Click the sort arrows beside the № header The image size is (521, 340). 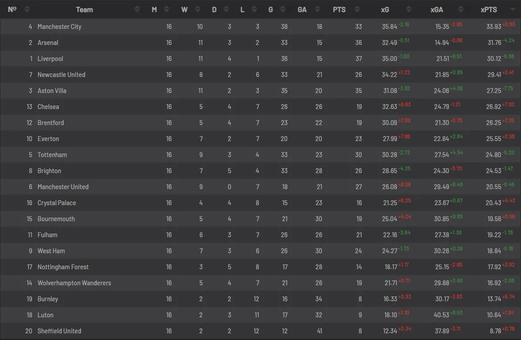pos(27,9)
